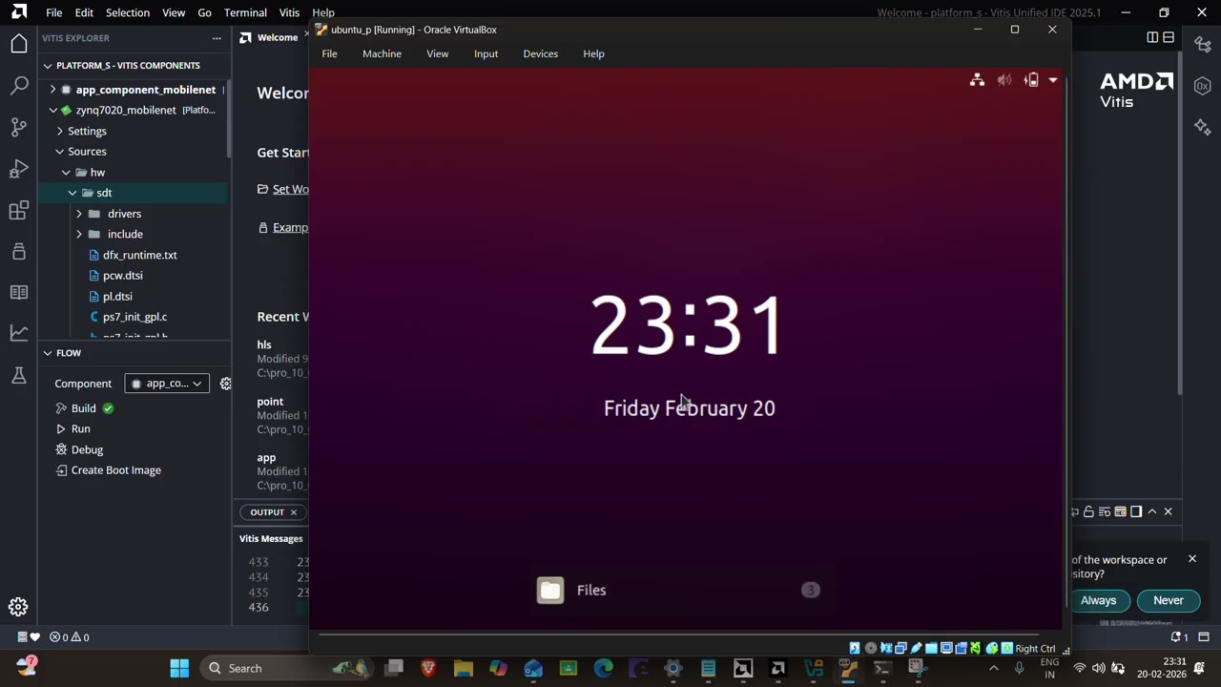Maximize the output panel with chevron up
The height and width of the screenshot is (687, 1221).
point(1152,512)
